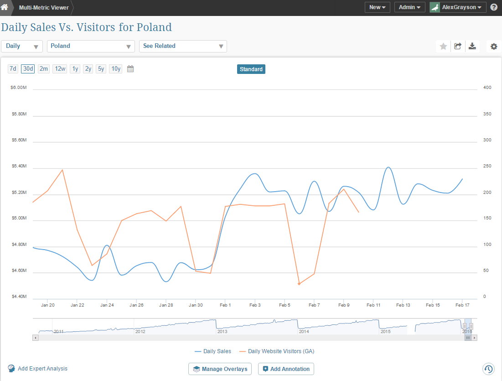Click the Manage Overlays button

coord(220,369)
